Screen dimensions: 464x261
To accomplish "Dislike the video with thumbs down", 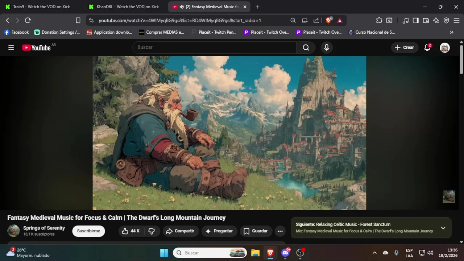I will point(152,231).
